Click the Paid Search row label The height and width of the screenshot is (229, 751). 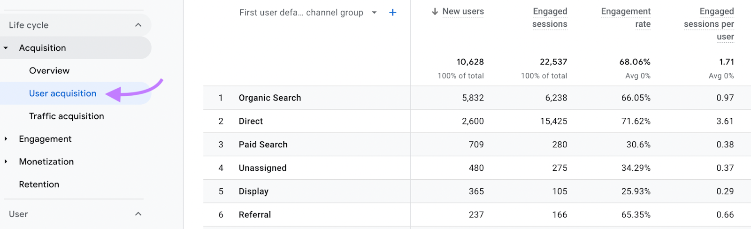tap(263, 145)
